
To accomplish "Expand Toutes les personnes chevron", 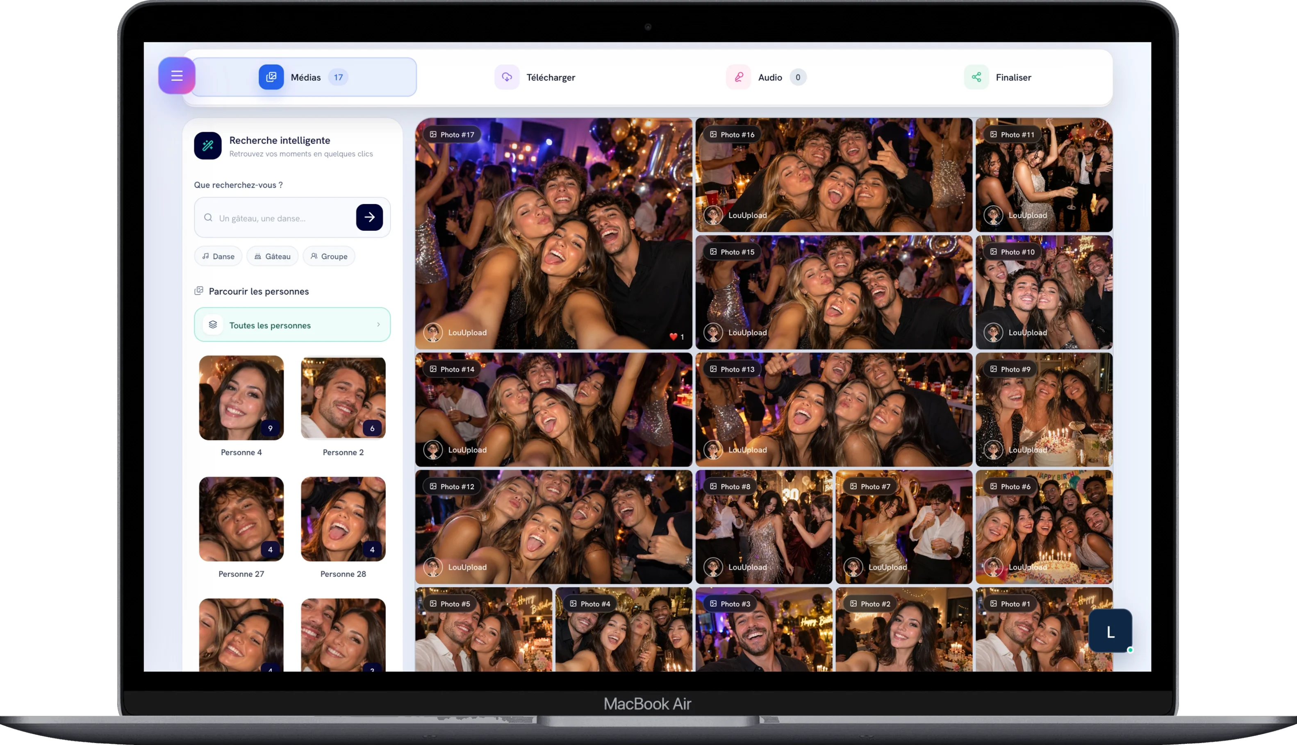I will pos(378,325).
